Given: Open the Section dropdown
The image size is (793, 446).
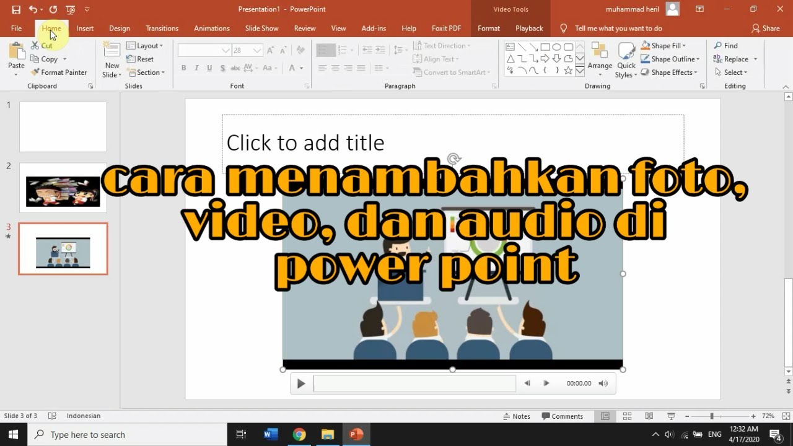Looking at the screenshot, I should (x=146, y=72).
